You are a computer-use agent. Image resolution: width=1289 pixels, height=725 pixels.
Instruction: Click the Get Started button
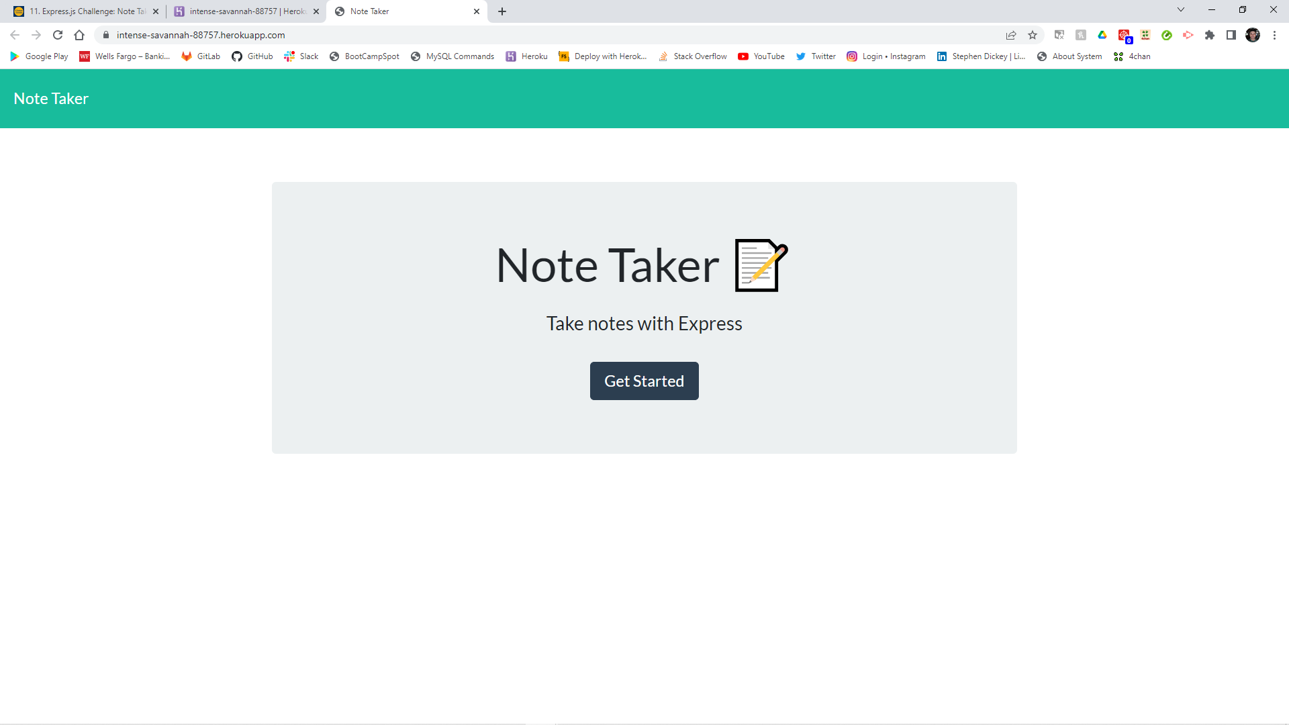click(644, 381)
